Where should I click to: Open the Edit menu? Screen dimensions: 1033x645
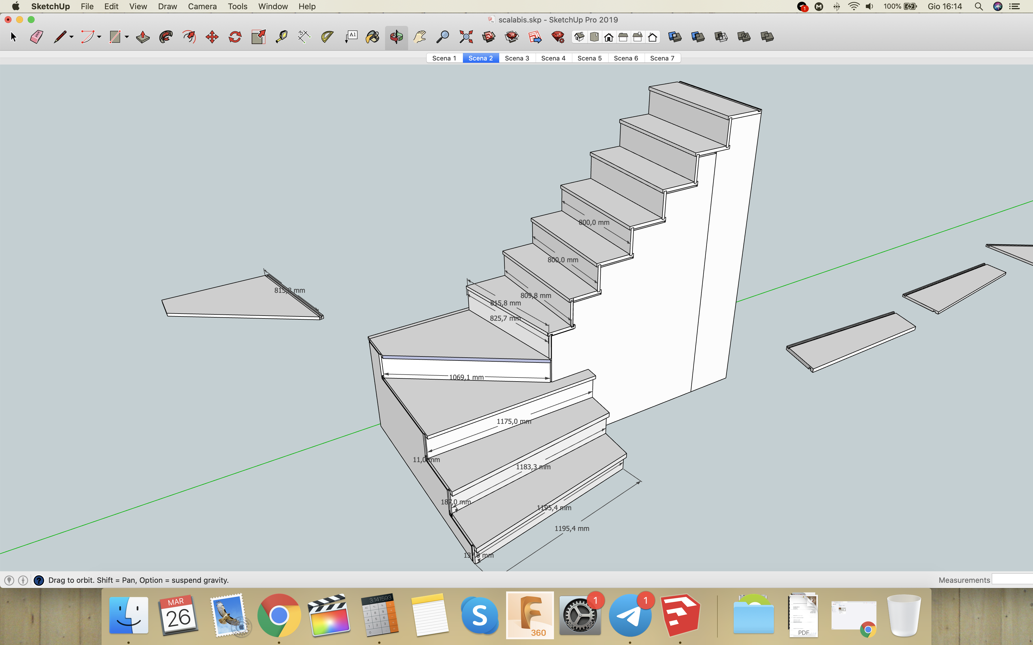(x=112, y=6)
